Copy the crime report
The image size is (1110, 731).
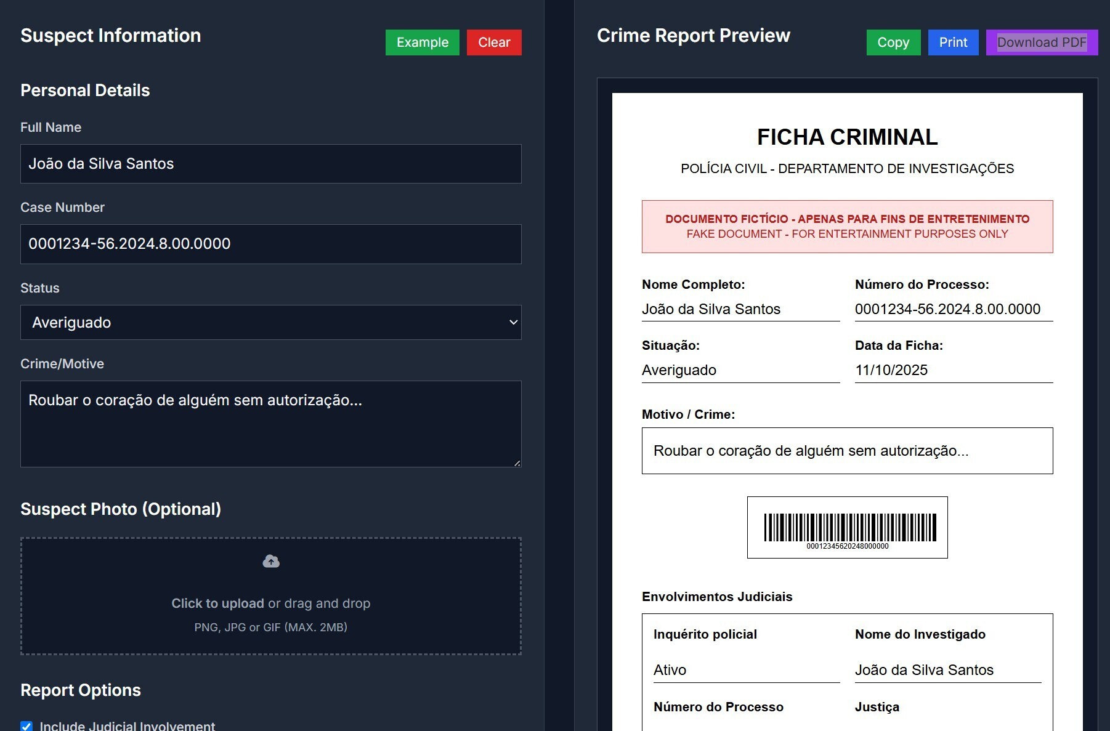893,42
